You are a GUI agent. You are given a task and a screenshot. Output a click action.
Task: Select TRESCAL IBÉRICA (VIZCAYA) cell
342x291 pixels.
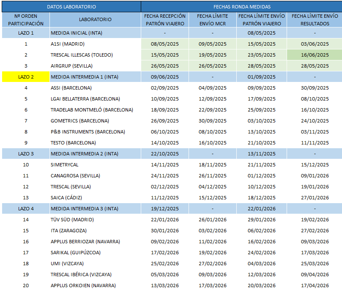[x=95, y=275]
